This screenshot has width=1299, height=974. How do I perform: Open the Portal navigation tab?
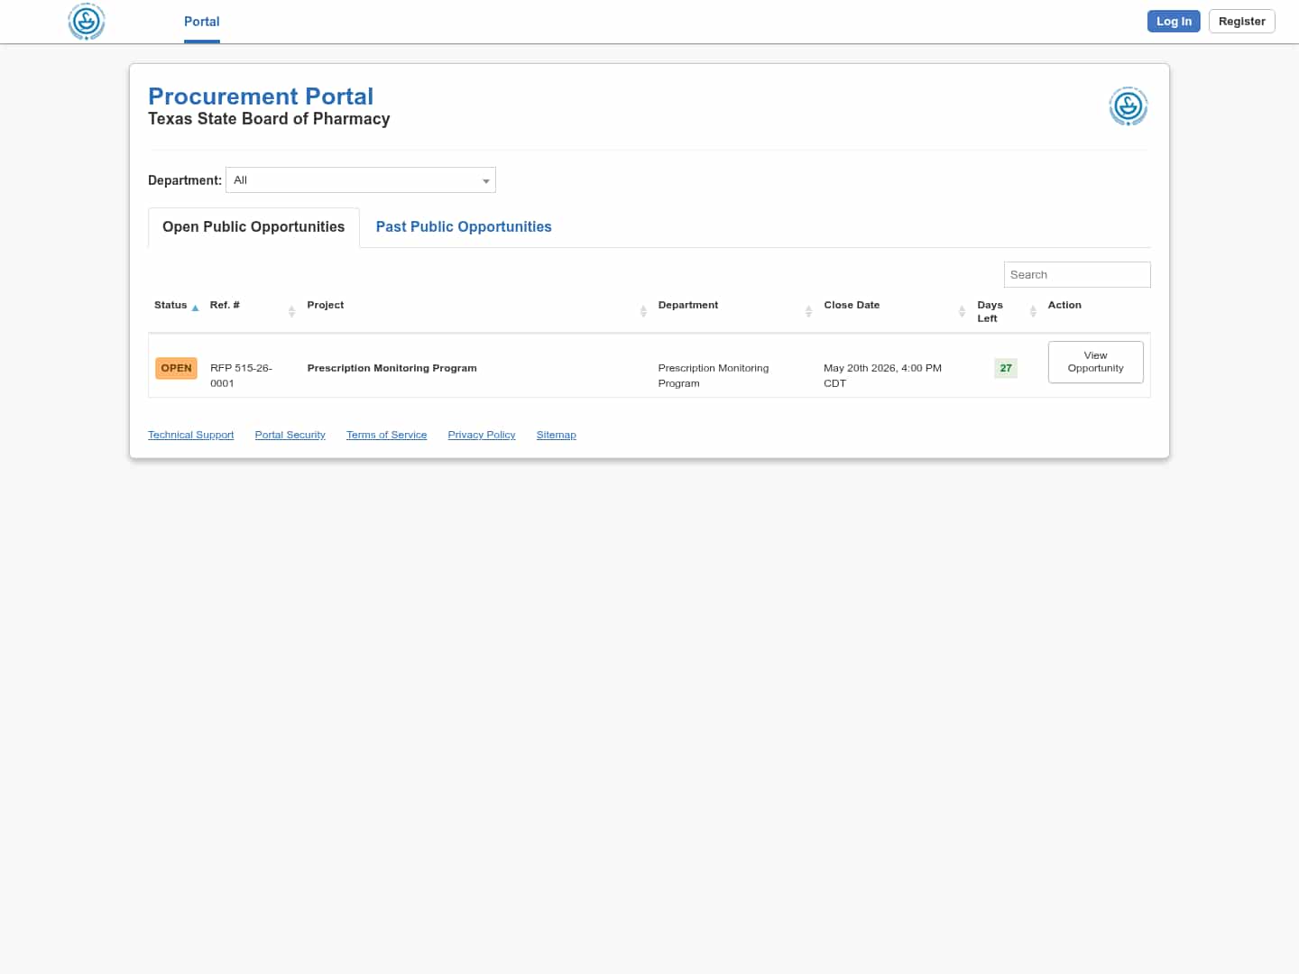point(202,22)
